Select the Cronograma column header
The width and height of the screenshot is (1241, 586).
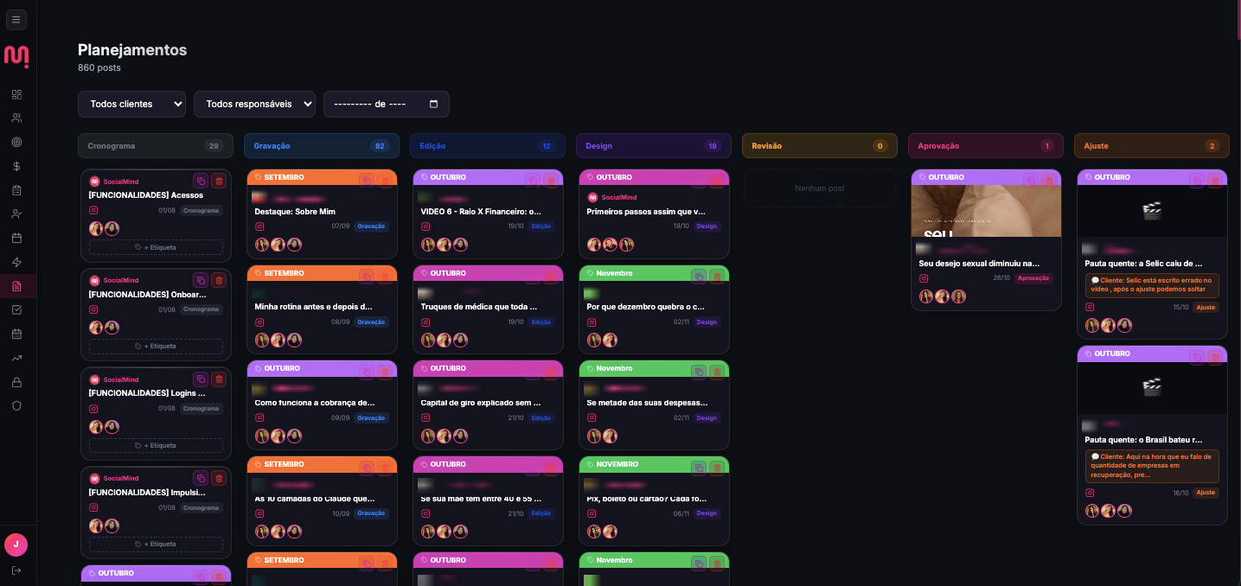[156, 146]
